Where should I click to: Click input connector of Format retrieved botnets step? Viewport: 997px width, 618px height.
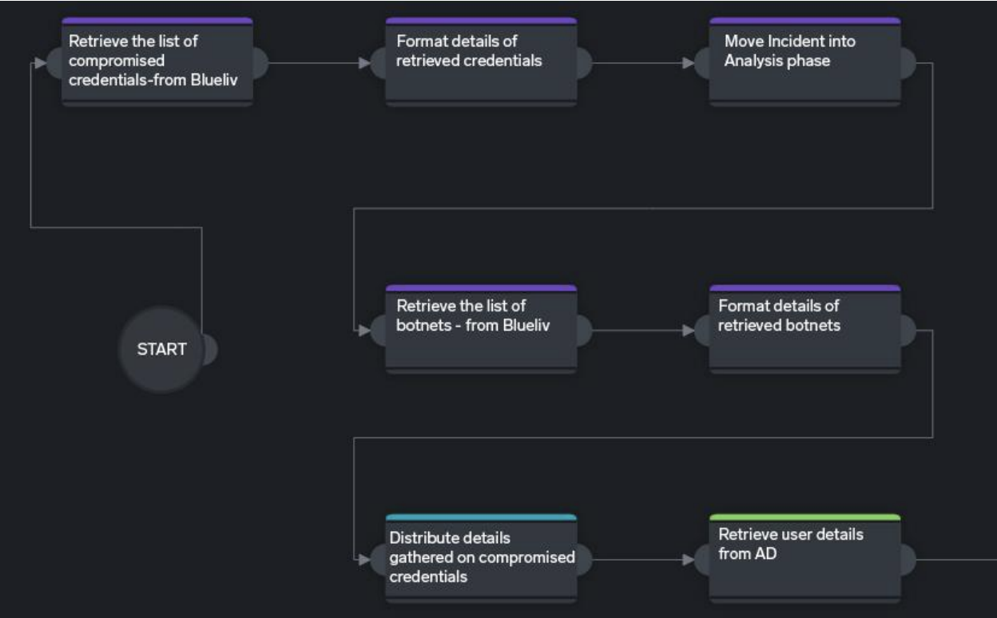tap(701, 330)
